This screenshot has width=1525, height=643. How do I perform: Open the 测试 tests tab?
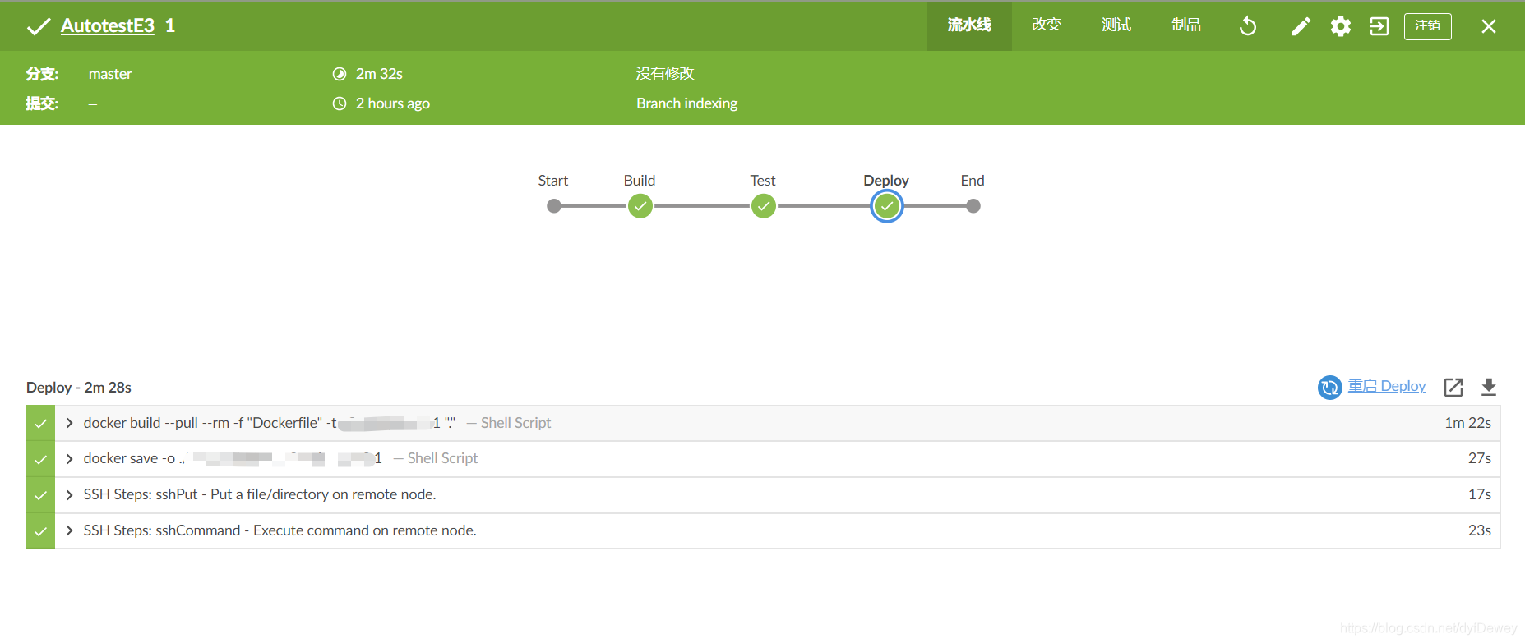(x=1116, y=25)
